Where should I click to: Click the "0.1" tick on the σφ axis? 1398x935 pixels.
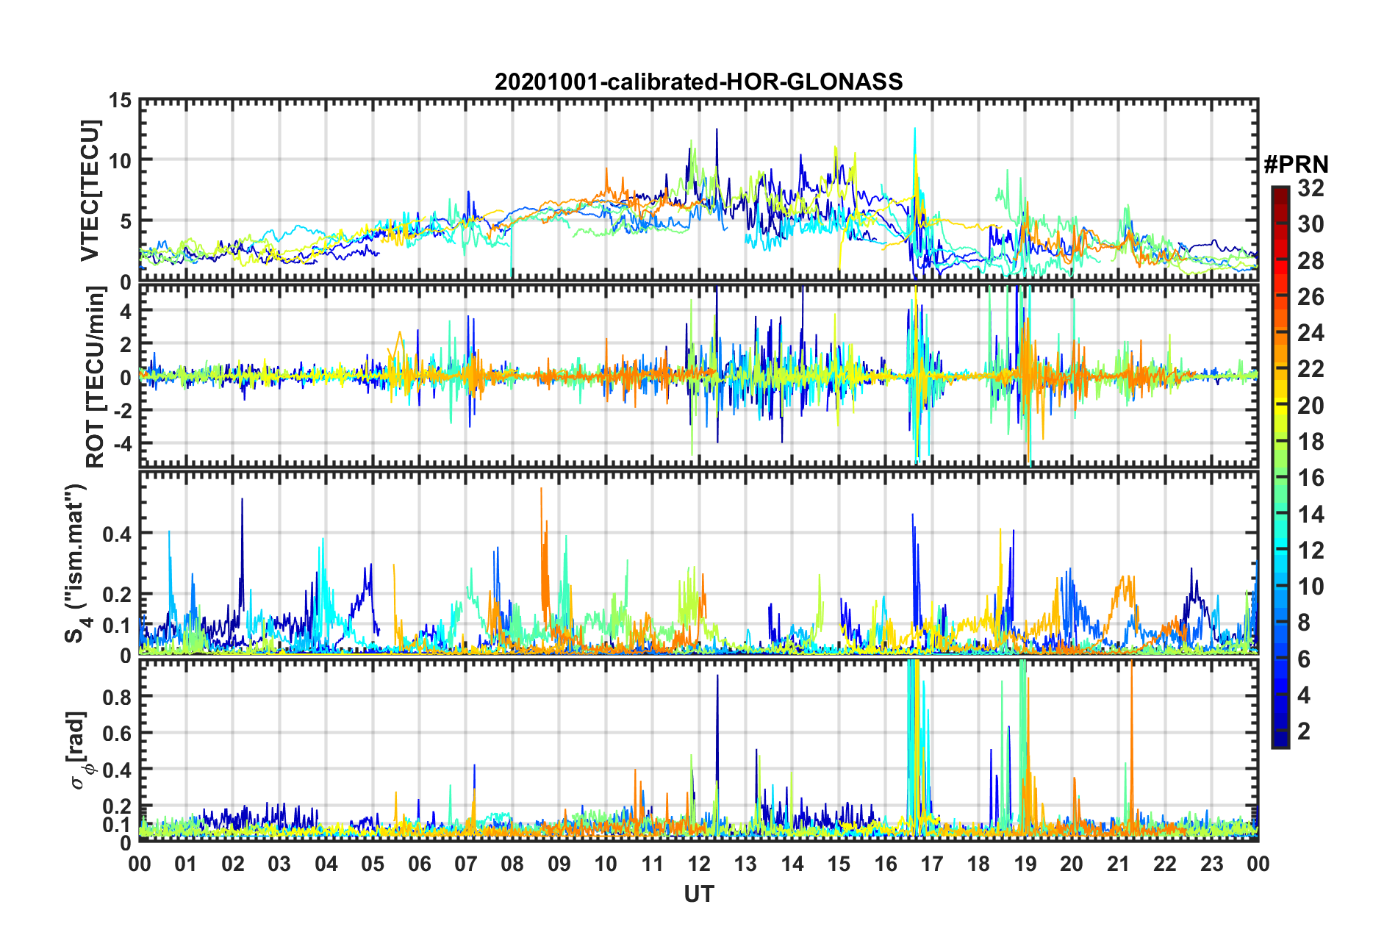[x=117, y=825]
